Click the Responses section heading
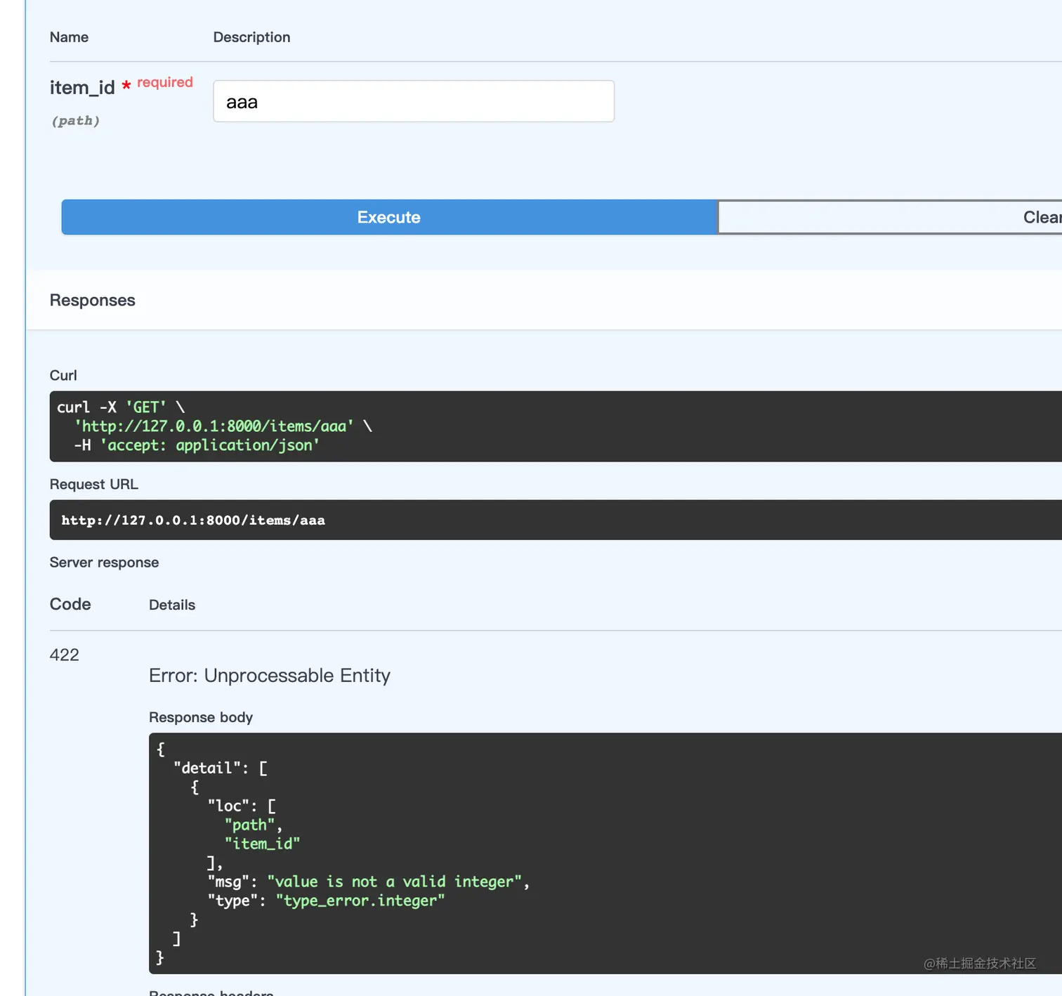Screen dimensions: 1062x996 (x=93, y=301)
